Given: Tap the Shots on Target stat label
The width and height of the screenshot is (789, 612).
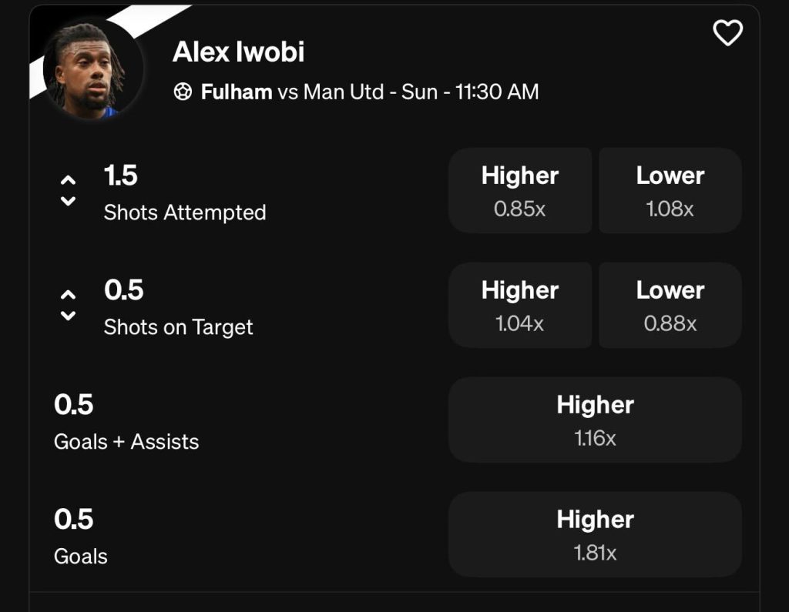Looking at the screenshot, I should (x=178, y=327).
